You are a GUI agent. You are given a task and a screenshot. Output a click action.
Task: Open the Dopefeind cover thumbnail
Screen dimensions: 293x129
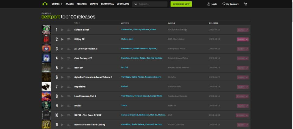click(46, 87)
